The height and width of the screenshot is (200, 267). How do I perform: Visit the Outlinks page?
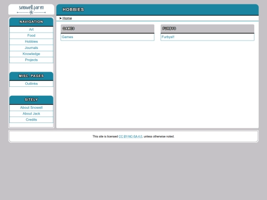tap(31, 83)
